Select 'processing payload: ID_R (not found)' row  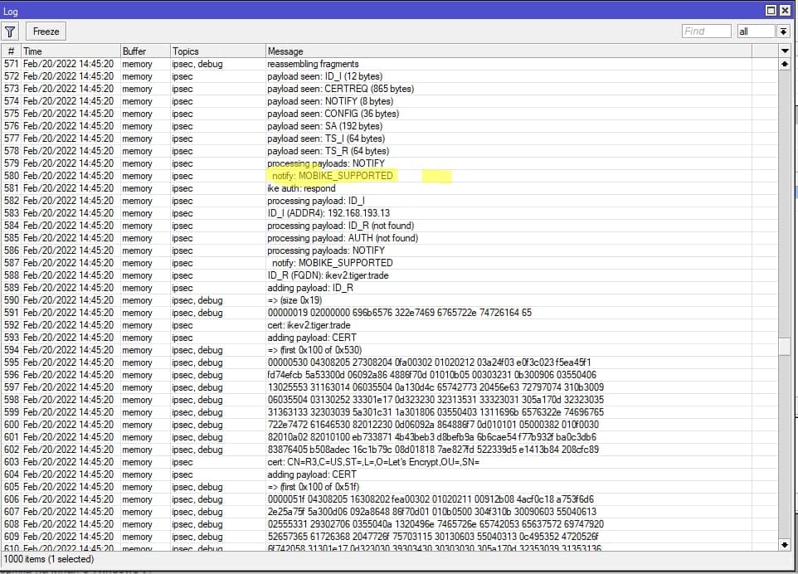[x=390, y=226]
